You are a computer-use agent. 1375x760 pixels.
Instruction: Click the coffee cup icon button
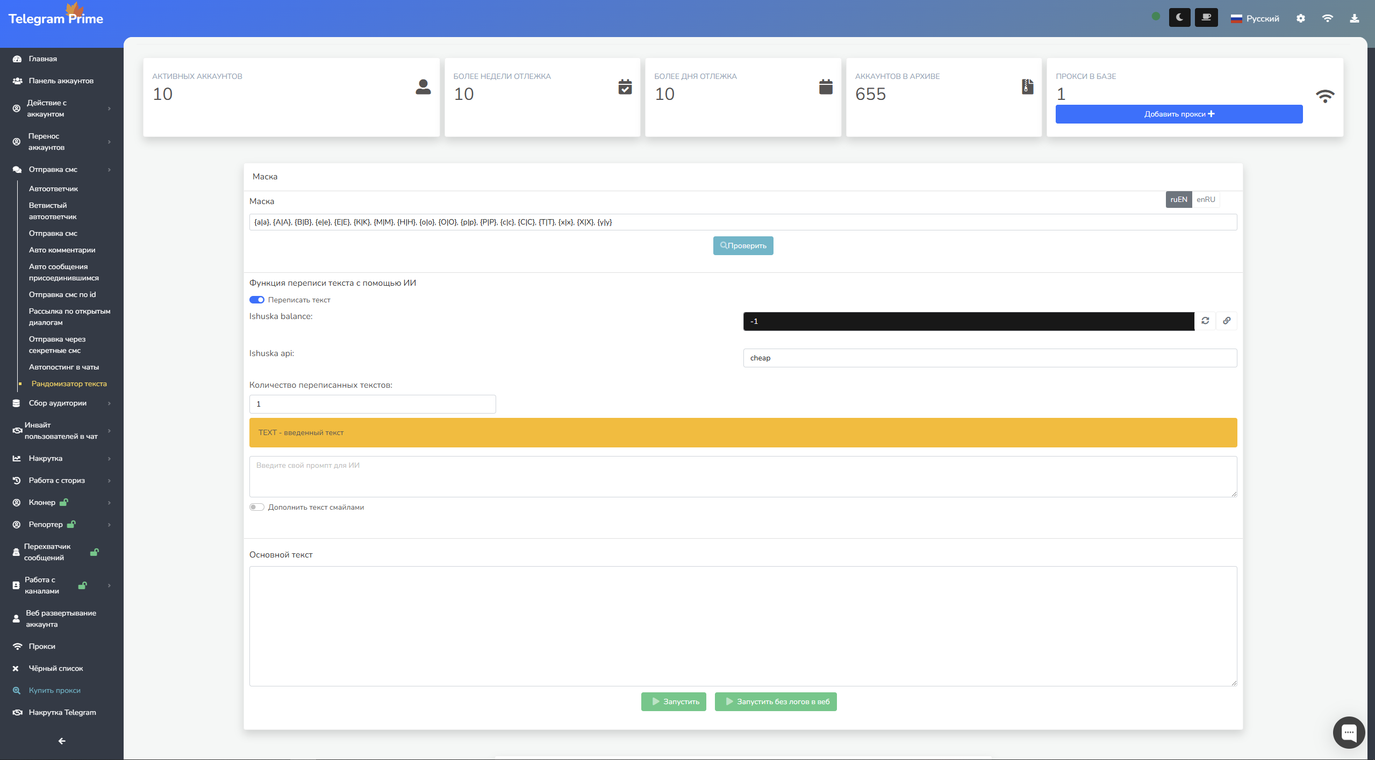(1206, 18)
